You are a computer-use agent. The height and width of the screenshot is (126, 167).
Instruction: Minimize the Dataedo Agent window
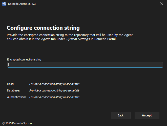pyautogui.click(x=151, y=4)
